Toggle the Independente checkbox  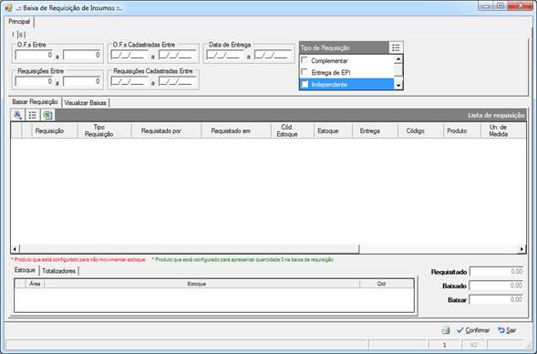[305, 84]
